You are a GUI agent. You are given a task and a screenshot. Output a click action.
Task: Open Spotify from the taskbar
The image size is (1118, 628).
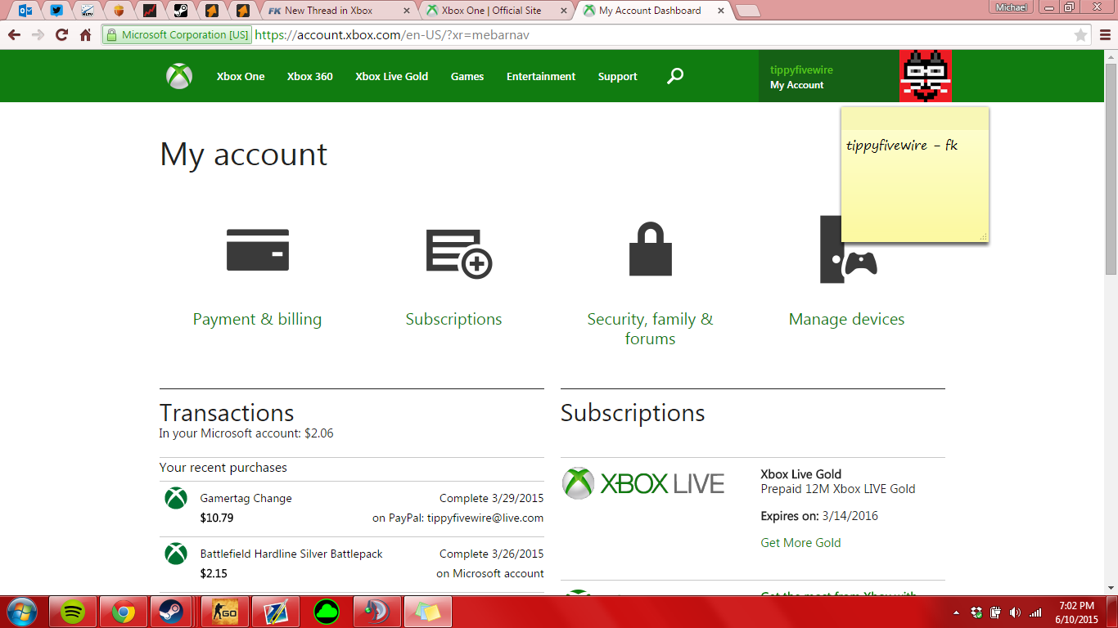(74, 612)
